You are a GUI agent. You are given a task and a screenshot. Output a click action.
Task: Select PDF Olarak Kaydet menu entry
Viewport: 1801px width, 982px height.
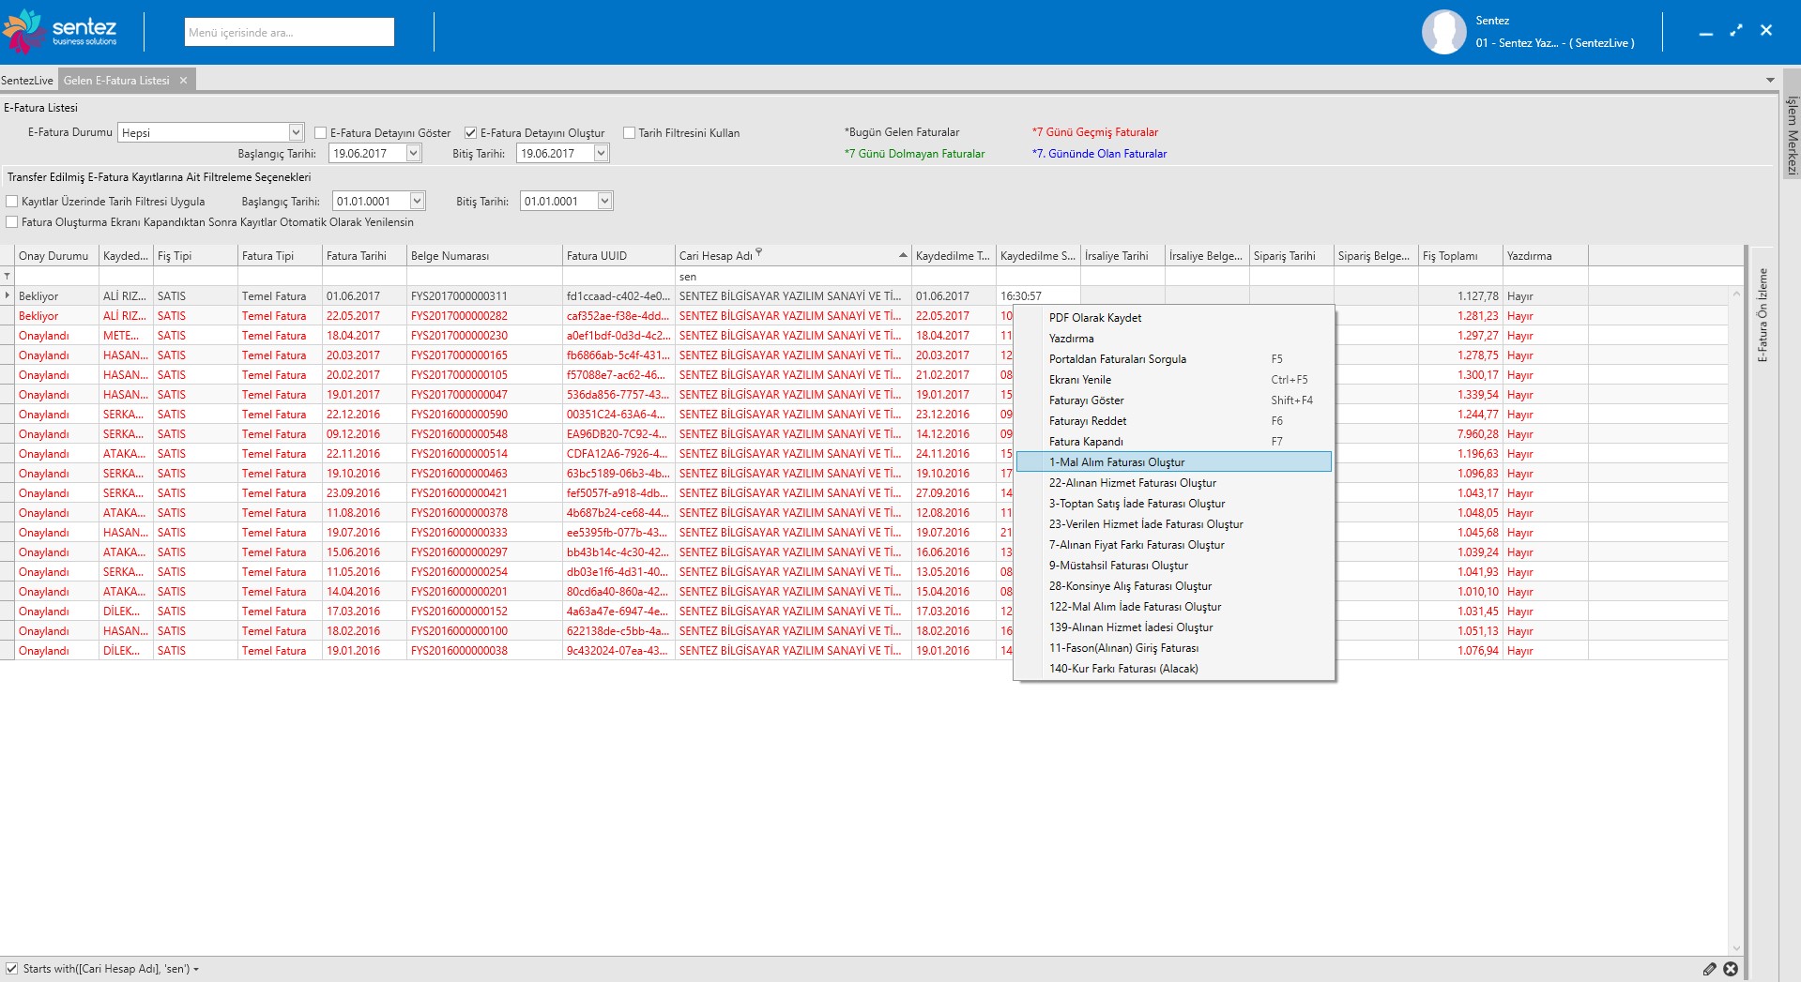click(x=1095, y=318)
